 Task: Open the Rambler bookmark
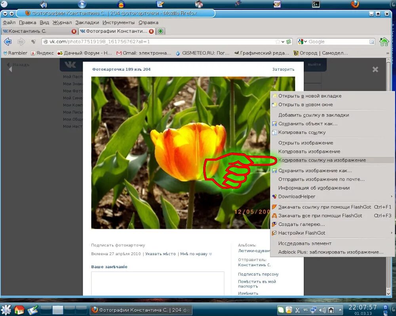tap(15, 53)
